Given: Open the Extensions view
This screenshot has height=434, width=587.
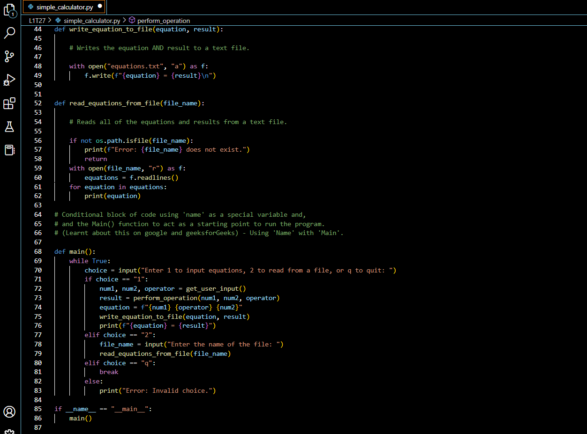Looking at the screenshot, I should 9,103.
